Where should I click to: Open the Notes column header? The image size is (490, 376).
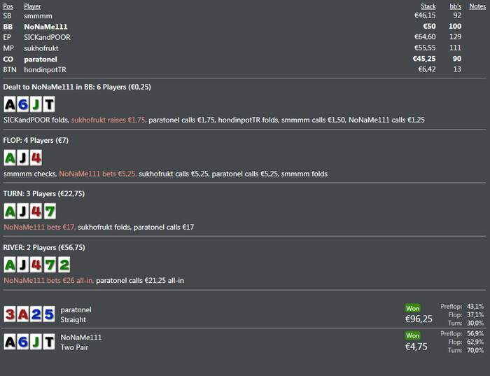pos(477,6)
